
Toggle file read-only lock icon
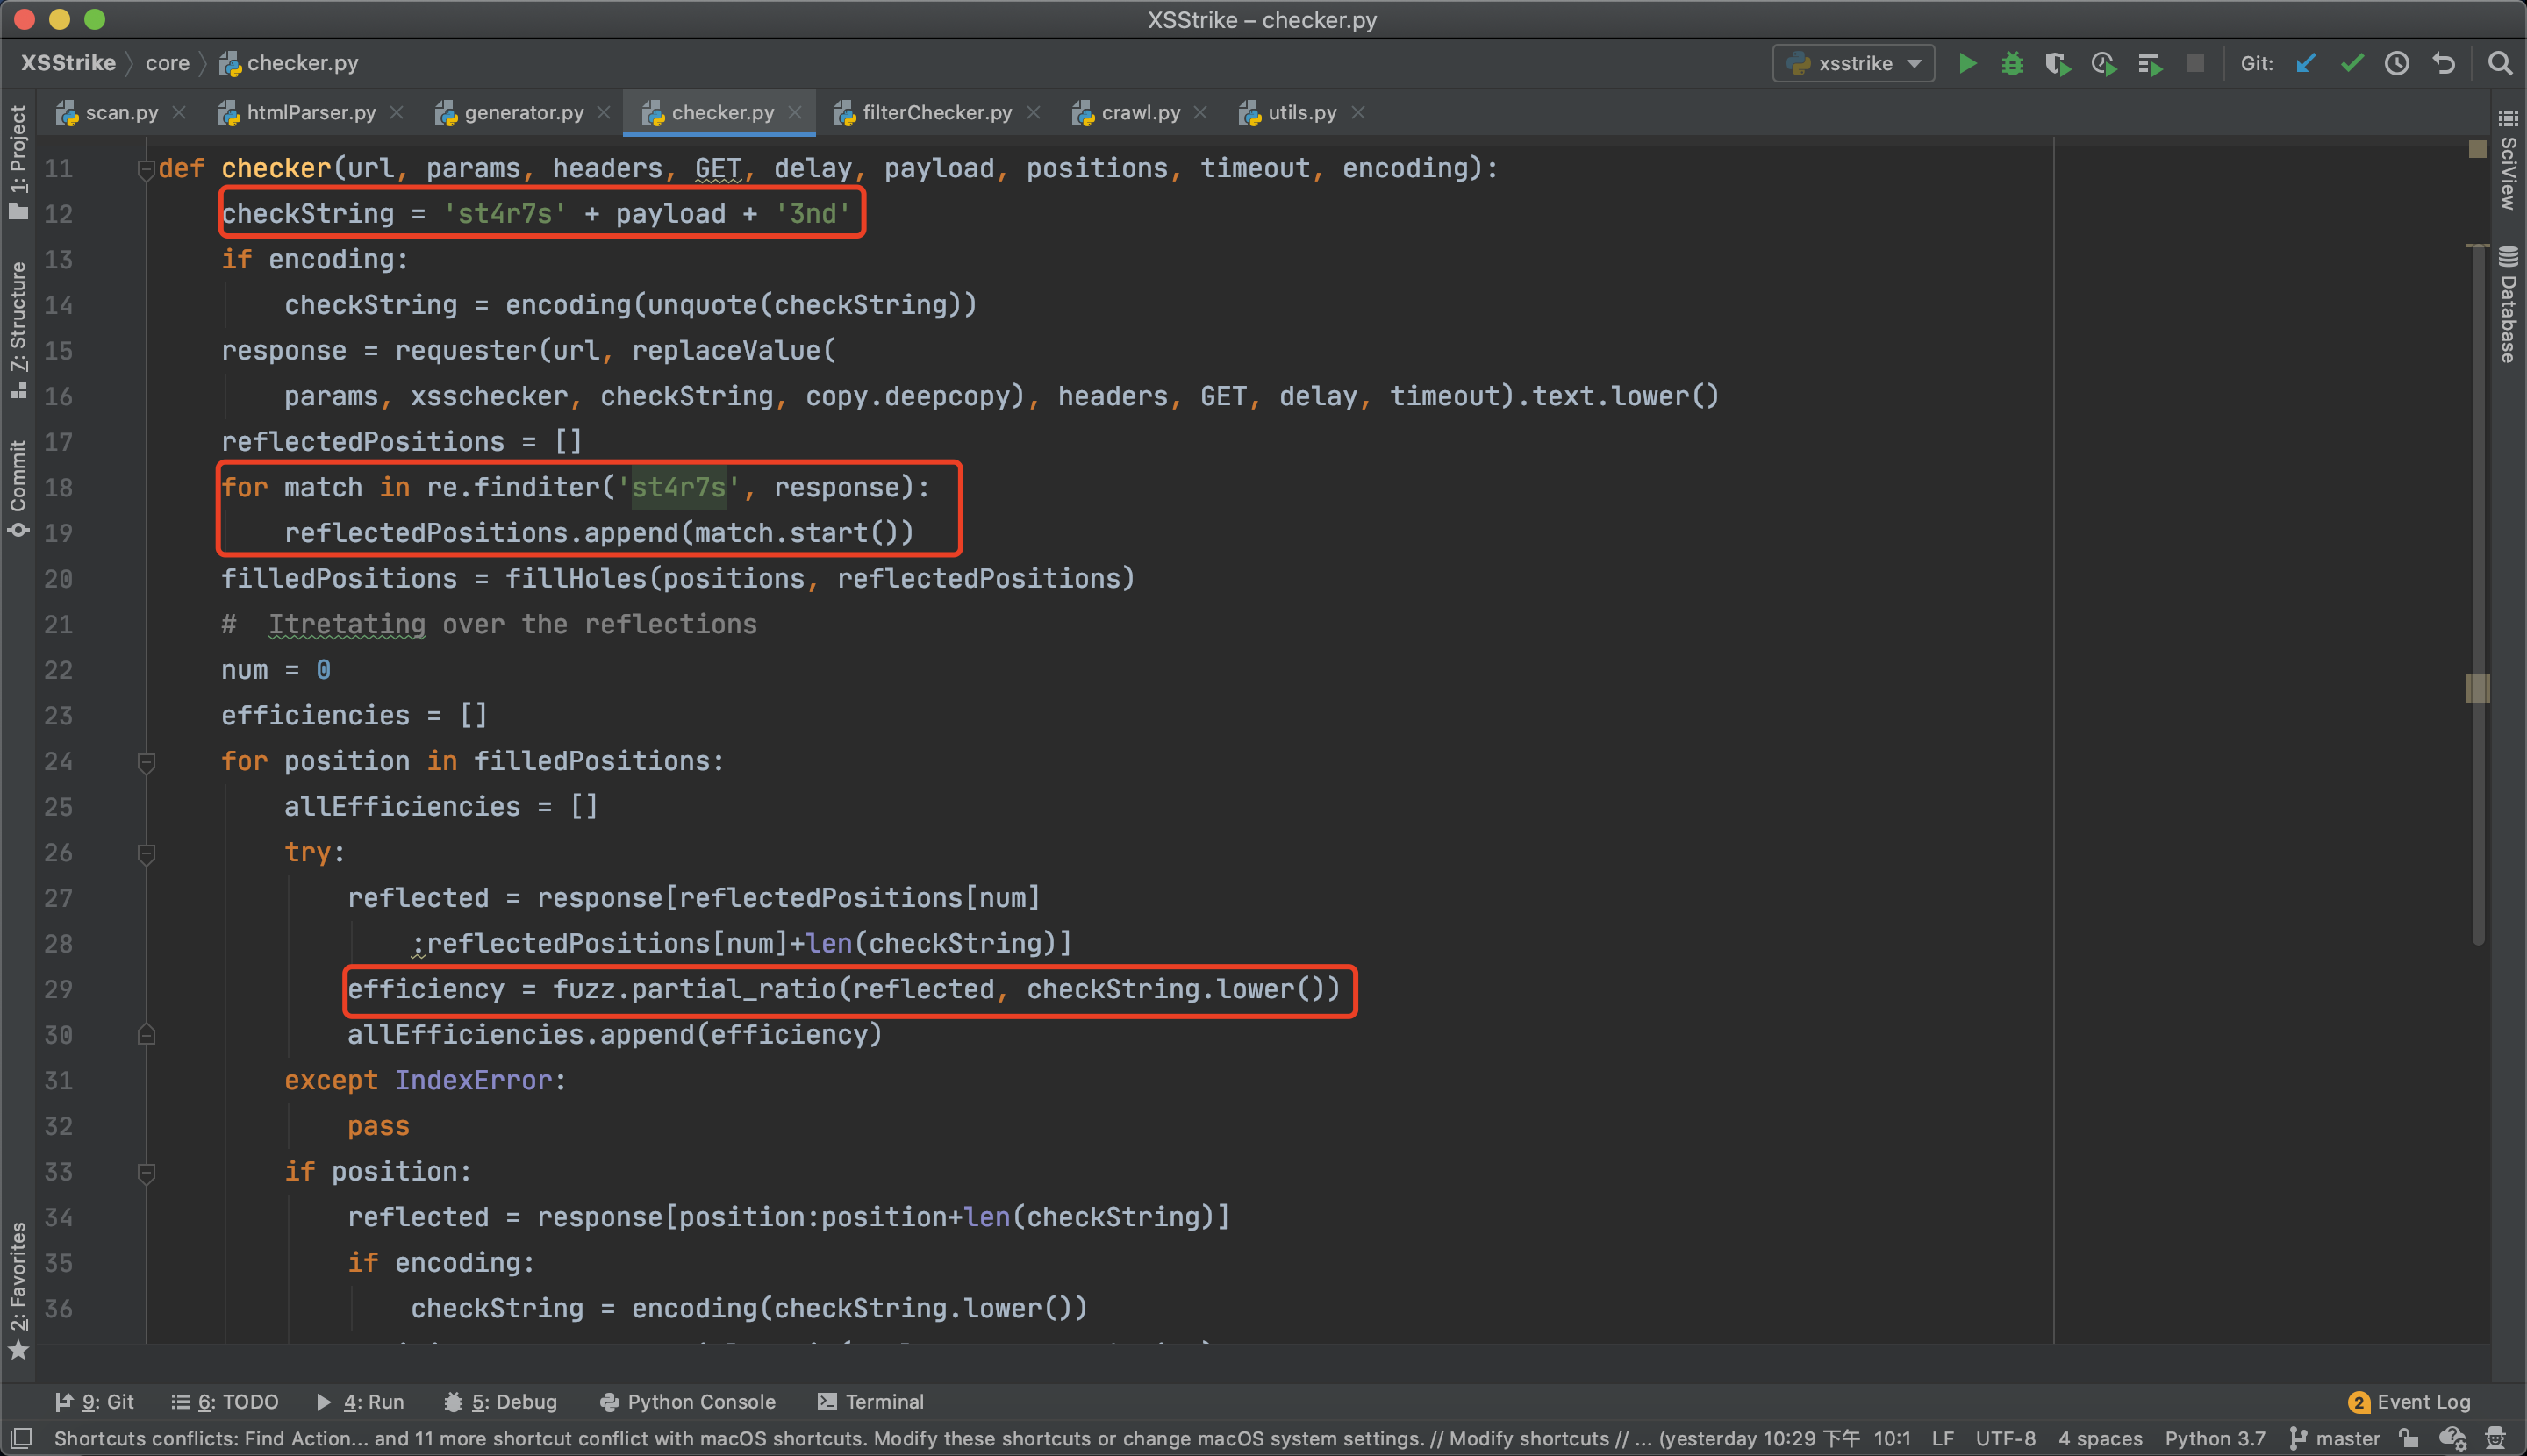pos(2409,1439)
